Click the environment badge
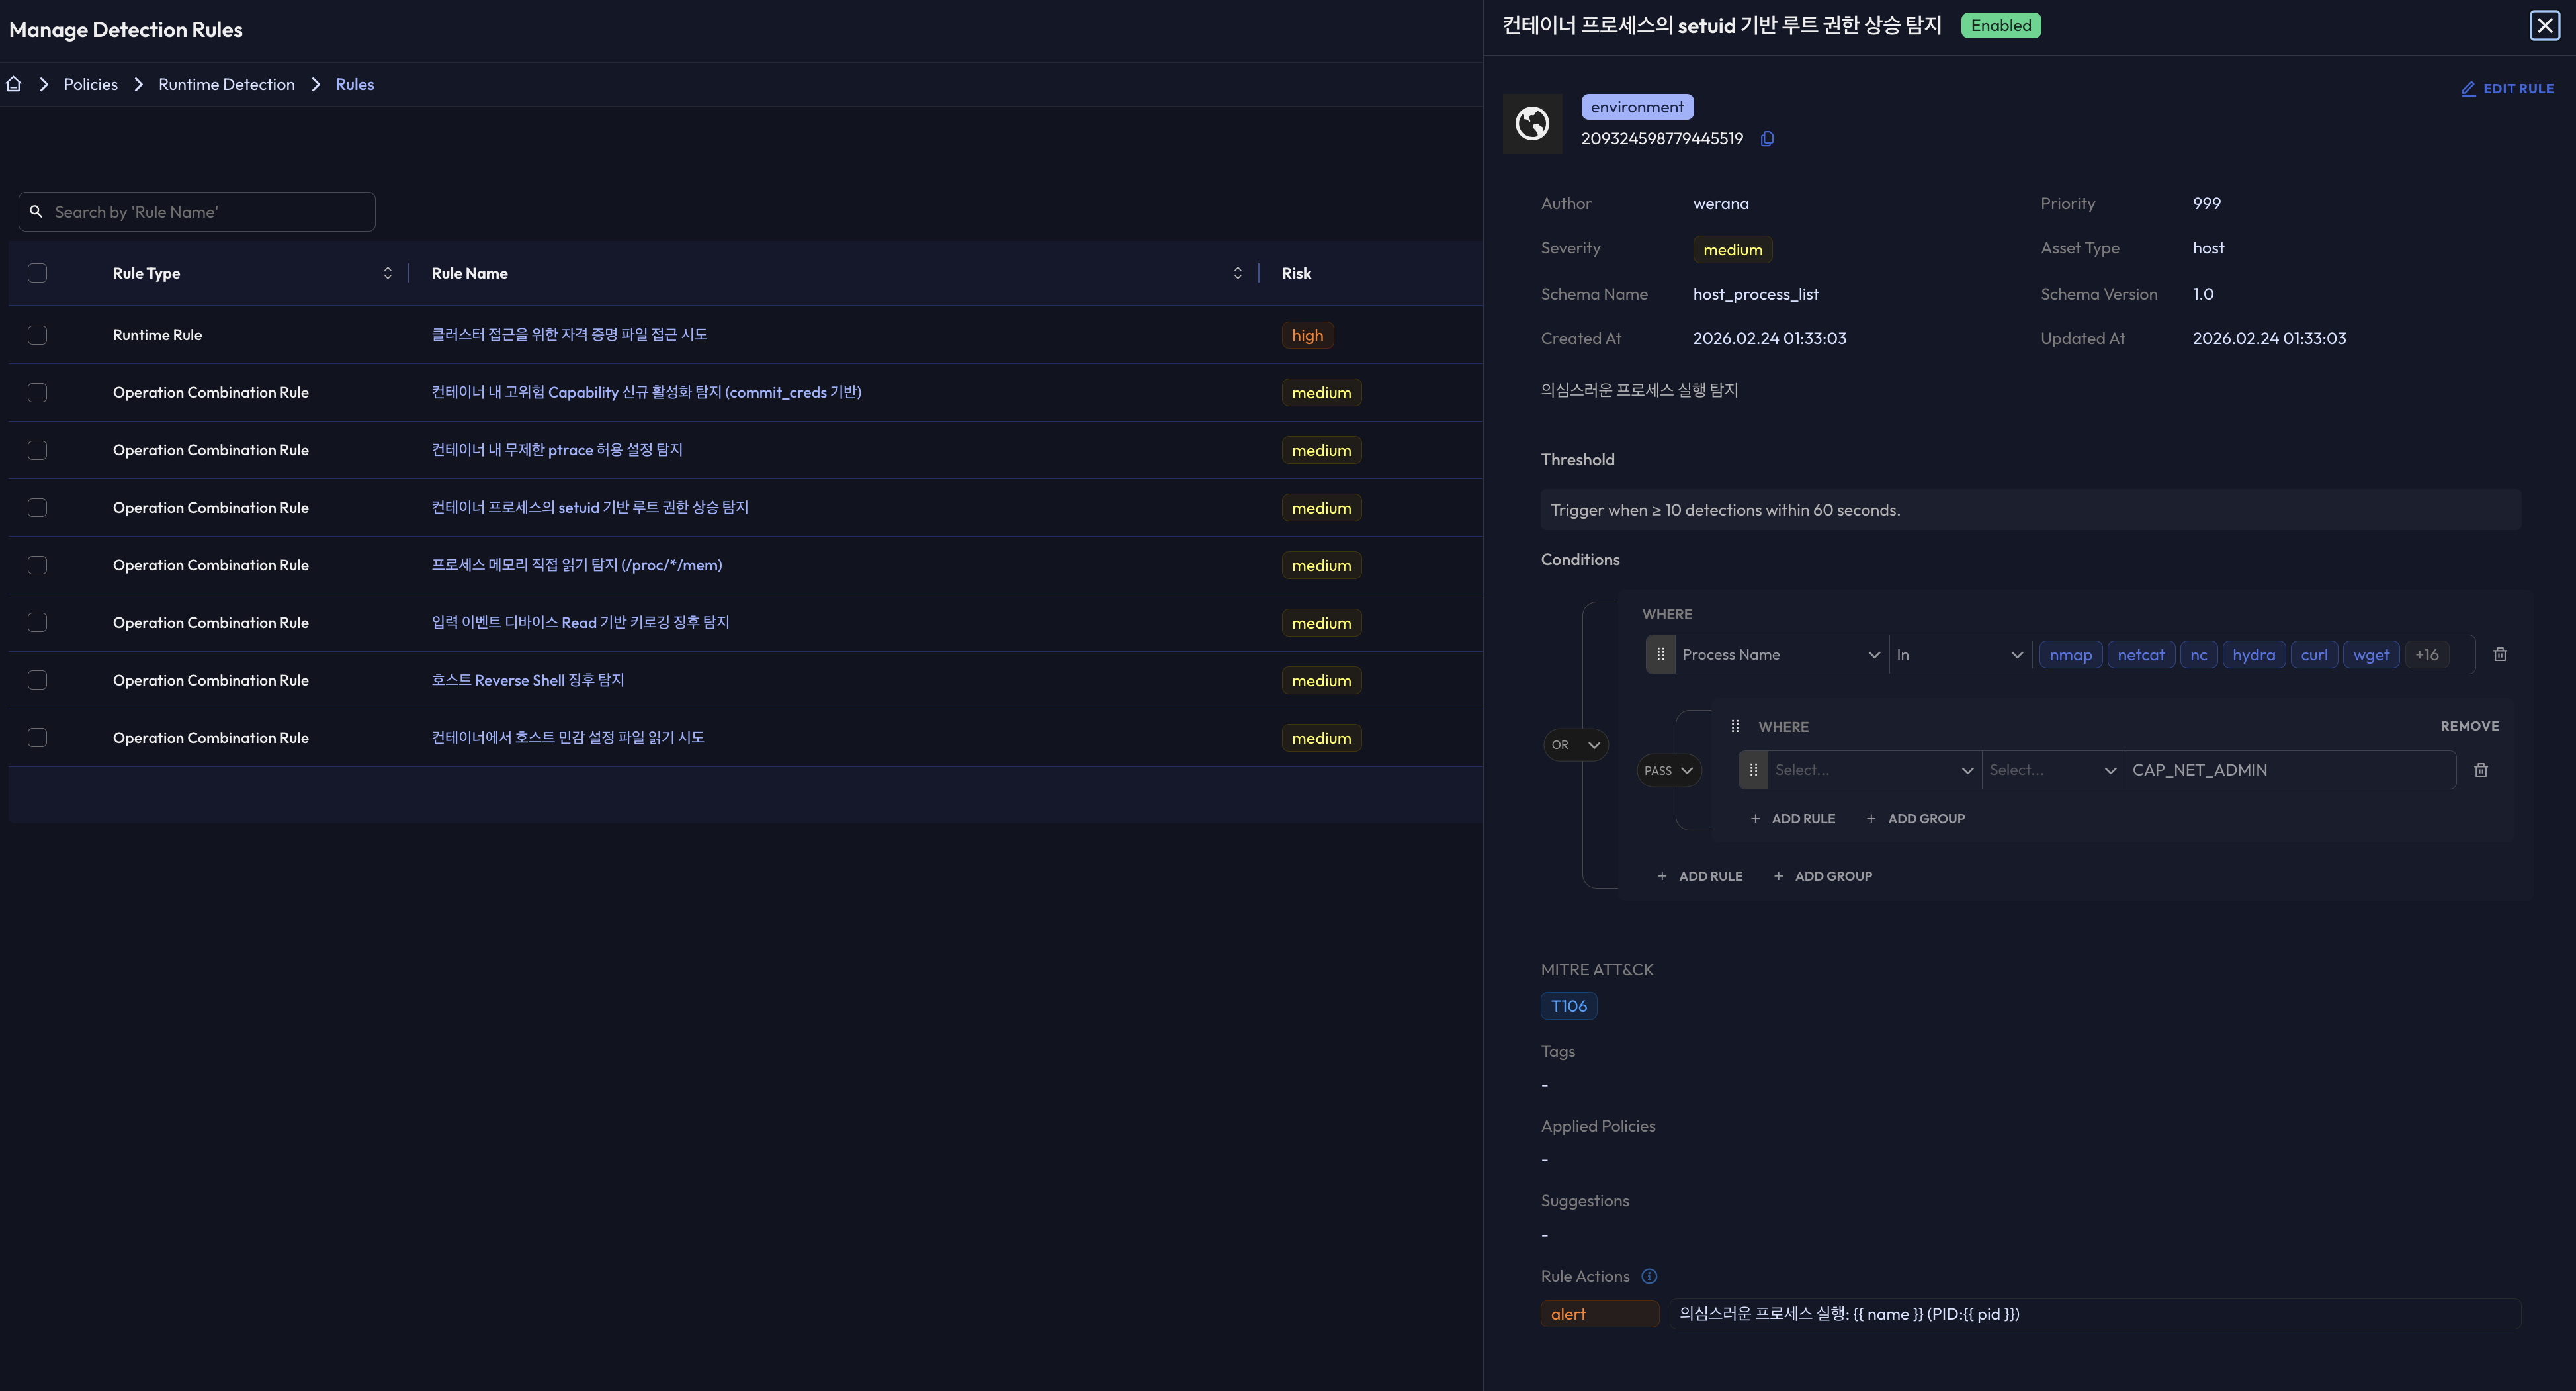 coord(1636,107)
